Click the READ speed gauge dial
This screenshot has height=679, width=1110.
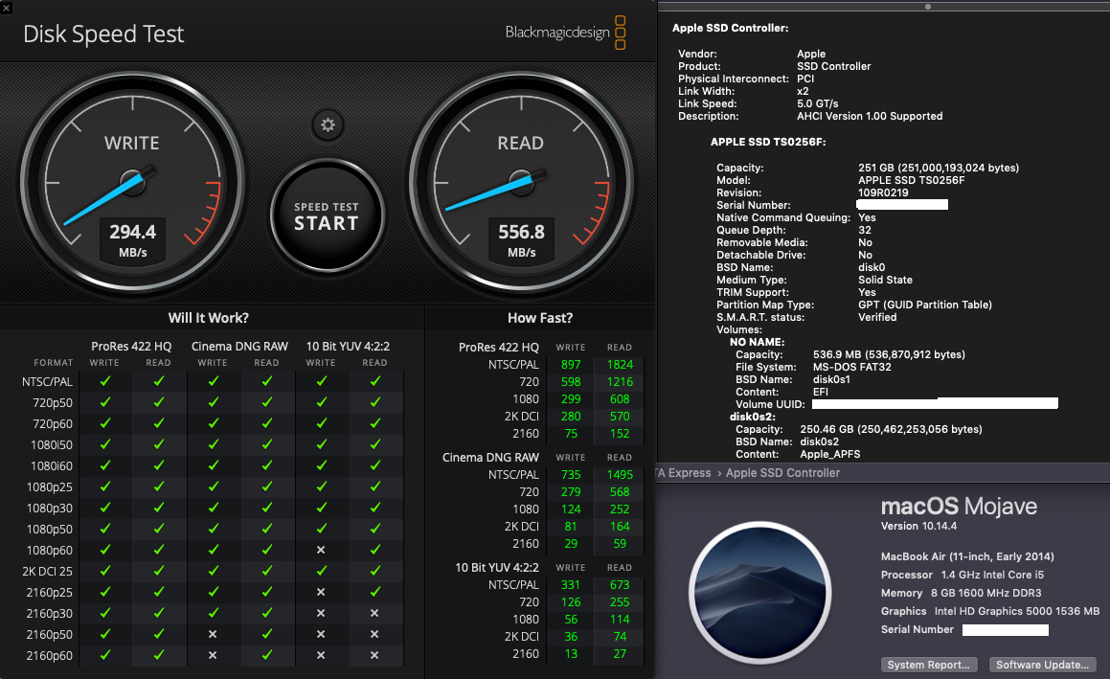pos(521,183)
